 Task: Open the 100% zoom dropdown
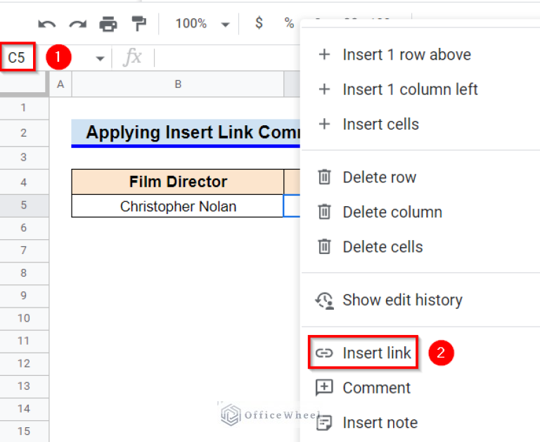coord(202,24)
